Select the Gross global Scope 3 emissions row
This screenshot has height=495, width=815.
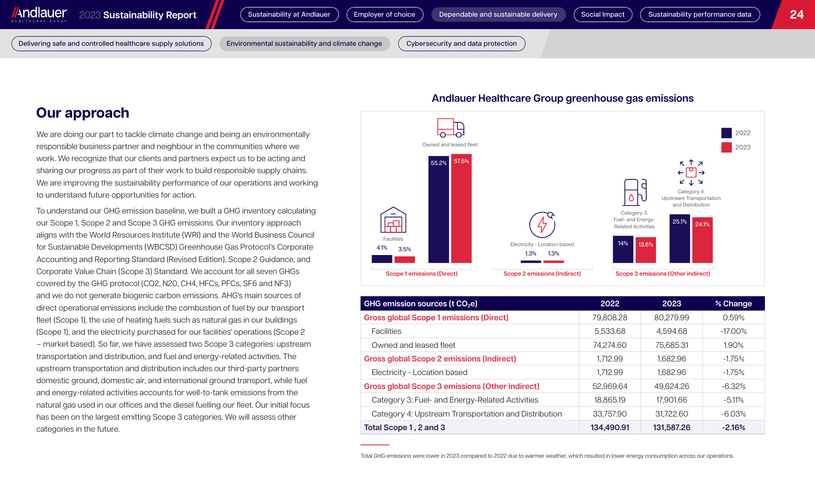click(563, 386)
